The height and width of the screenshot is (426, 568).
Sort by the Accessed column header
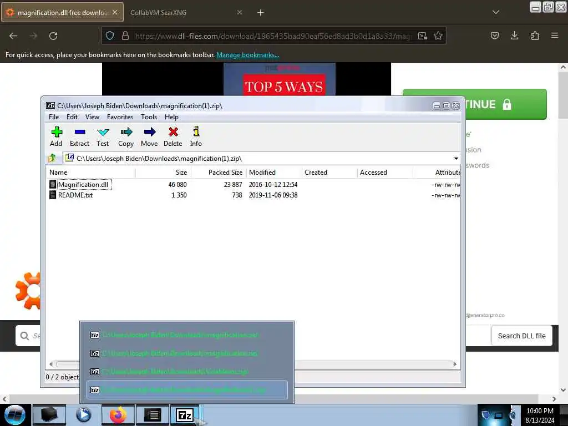coord(385,173)
